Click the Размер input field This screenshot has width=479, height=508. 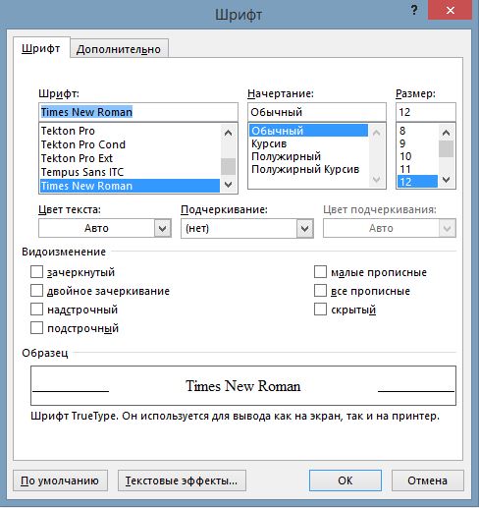coord(426,112)
